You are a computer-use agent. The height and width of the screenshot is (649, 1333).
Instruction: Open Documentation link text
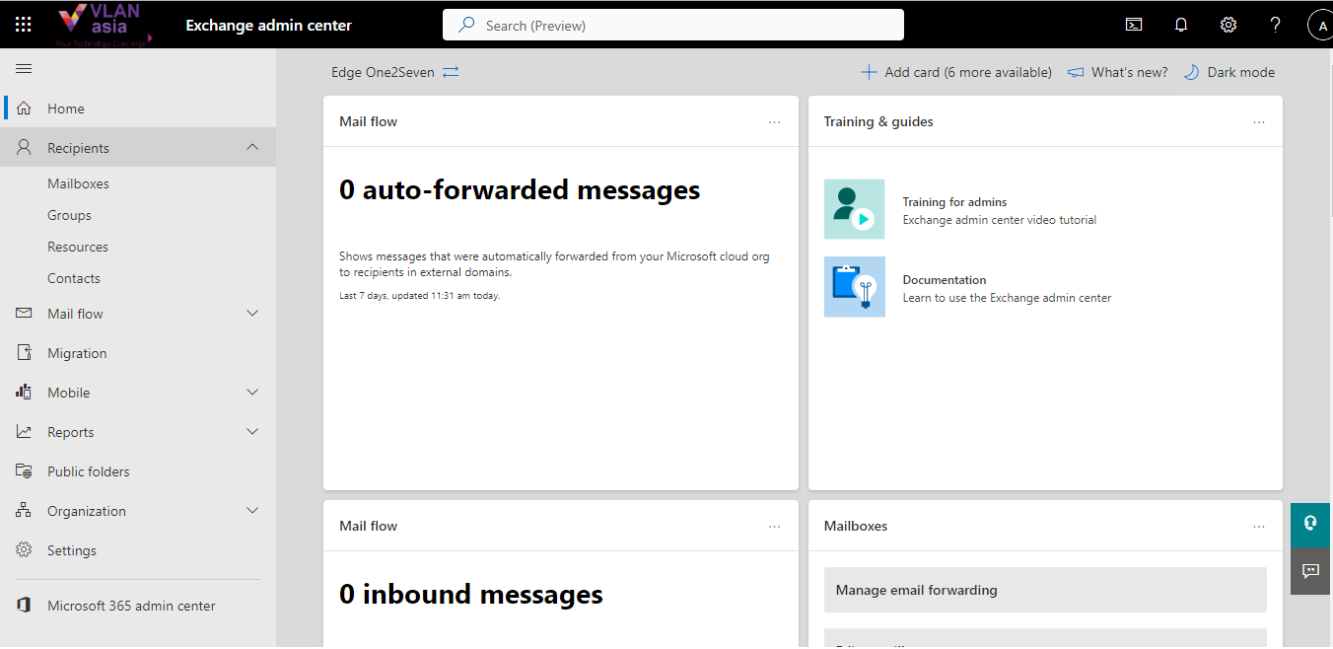945,280
